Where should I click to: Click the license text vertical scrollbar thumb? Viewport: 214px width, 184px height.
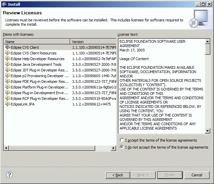(207, 49)
